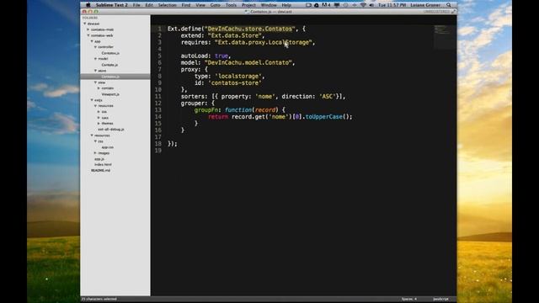Viewport: 539px width, 303px height.
Task: Expand the images folder
Action: 95,153
